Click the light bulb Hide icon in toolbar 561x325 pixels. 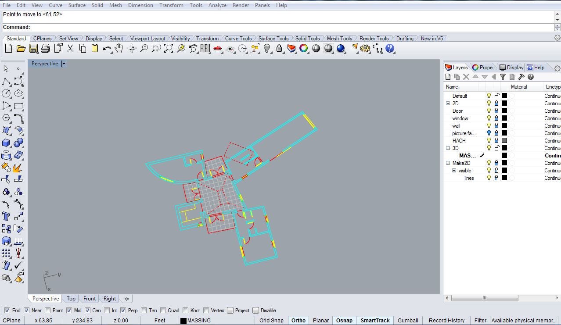pyautogui.click(x=267, y=49)
